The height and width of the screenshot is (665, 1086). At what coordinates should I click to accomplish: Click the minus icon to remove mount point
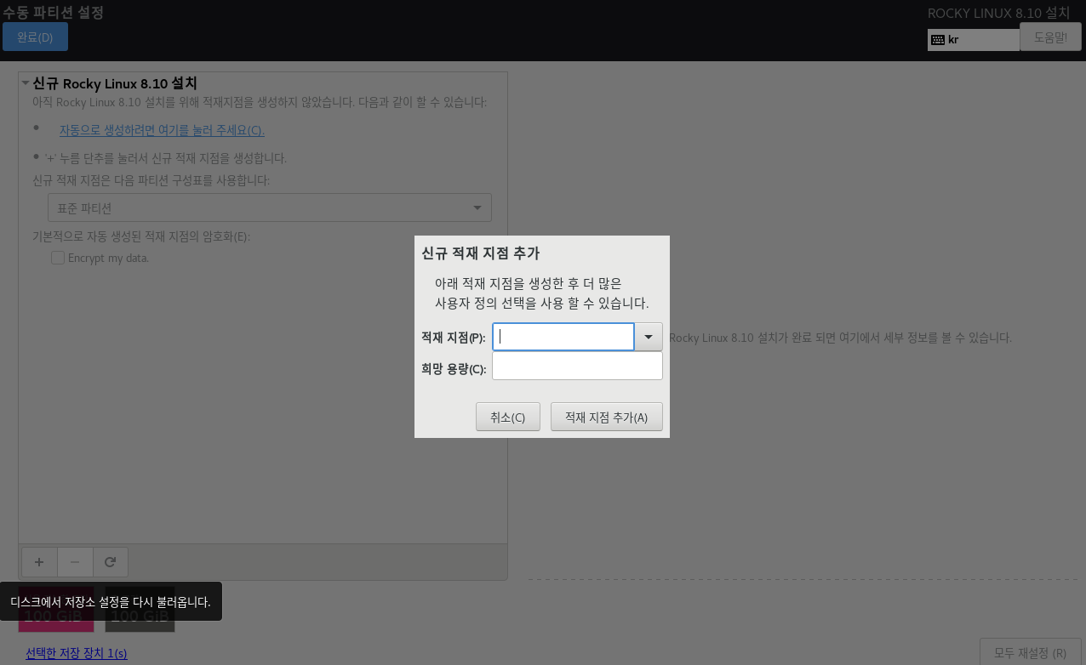75,562
